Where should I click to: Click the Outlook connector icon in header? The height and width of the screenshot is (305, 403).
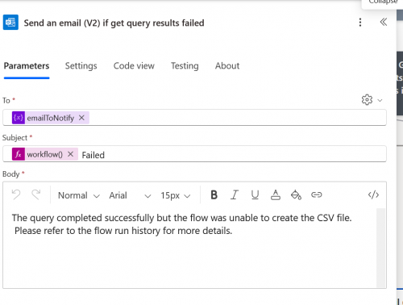[x=10, y=23]
